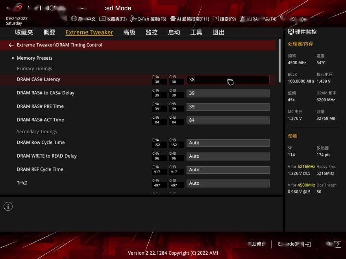This screenshot has width=346, height=259.
Task: Toggle the AURA lighting icon
Action: 242,18
